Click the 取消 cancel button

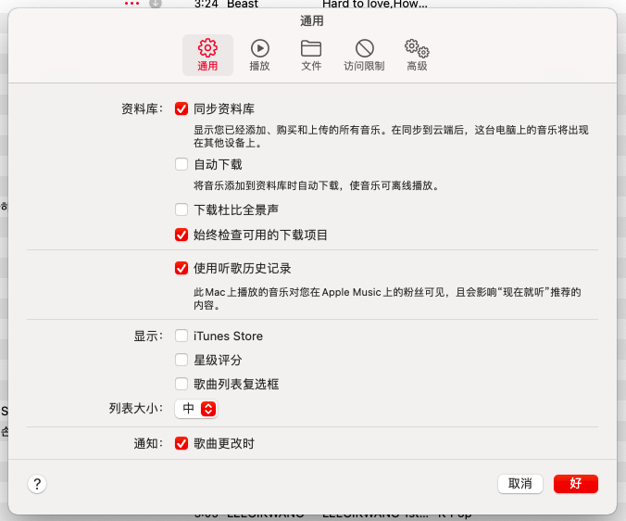pos(520,484)
